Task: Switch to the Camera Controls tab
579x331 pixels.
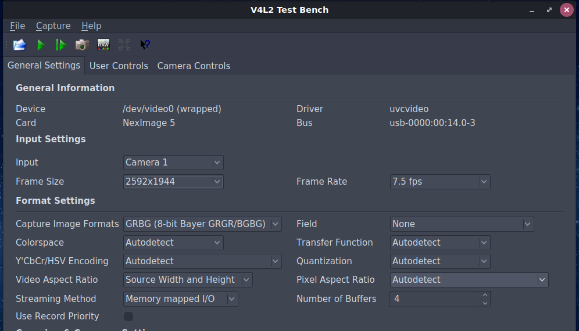Action: pos(194,66)
